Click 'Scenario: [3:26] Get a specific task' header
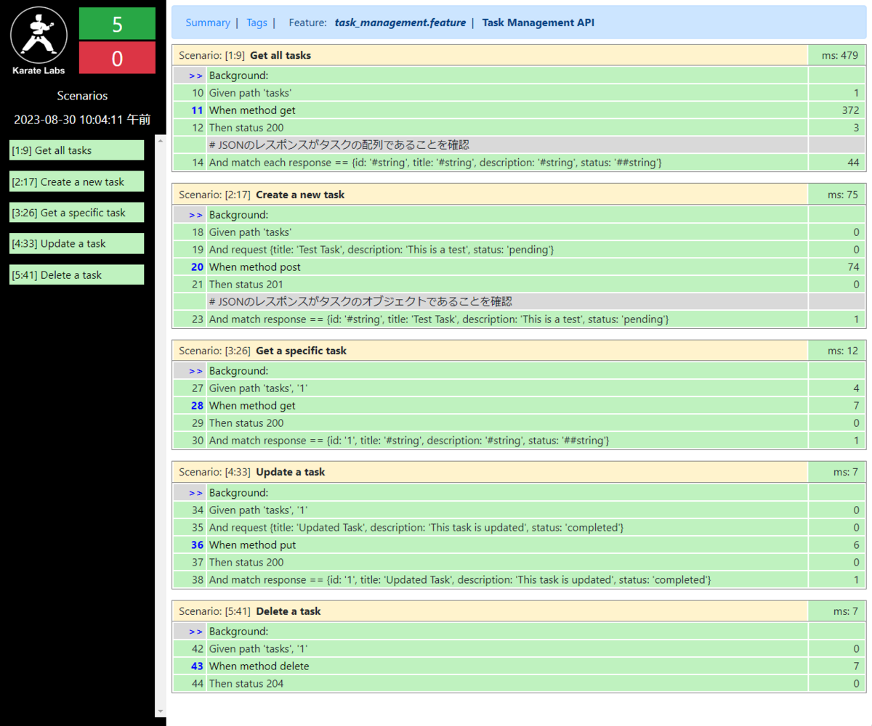This screenshot has height=726, width=872. click(490, 351)
